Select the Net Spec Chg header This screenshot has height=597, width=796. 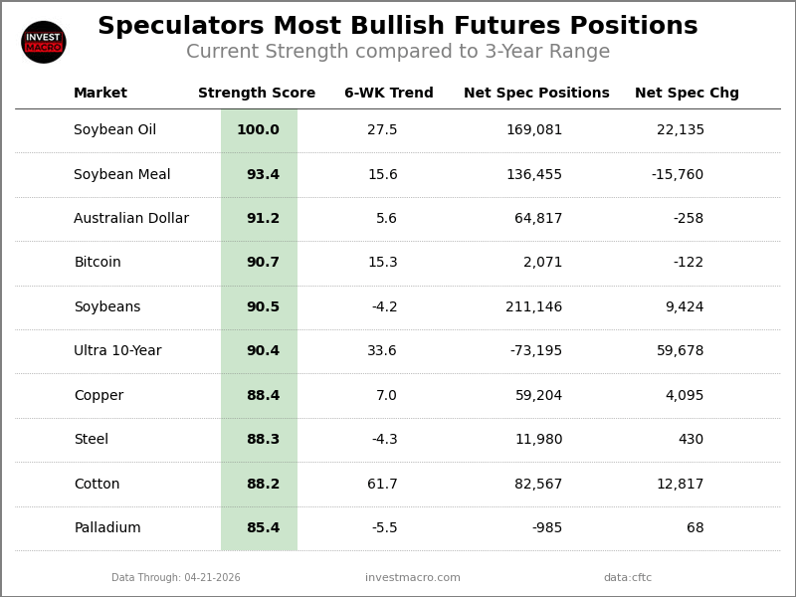click(x=687, y=94)
